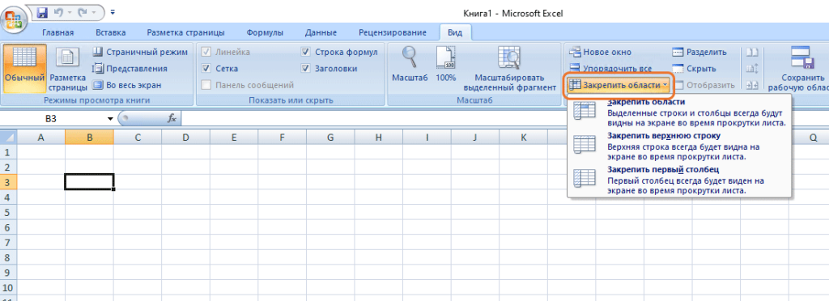Open the Name Box dropdown arrow
Screen dimensions: 829x301
pyautogui.click(x=110, y=119)
